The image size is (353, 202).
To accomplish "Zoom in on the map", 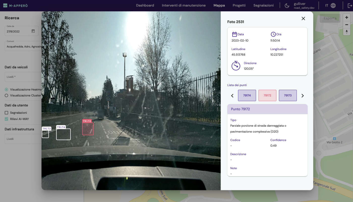I will pos(347,18).
